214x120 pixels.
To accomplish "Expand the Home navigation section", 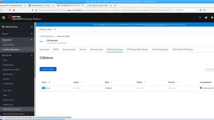I will pos(17,34).
